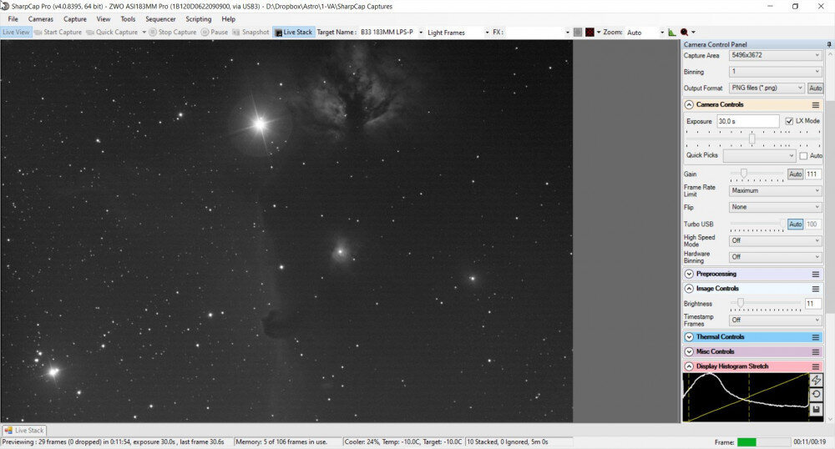Click the Gain slider handle

pos(743,173)
